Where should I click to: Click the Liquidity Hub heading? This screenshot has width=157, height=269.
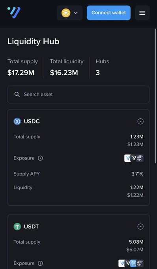(34, 42)
